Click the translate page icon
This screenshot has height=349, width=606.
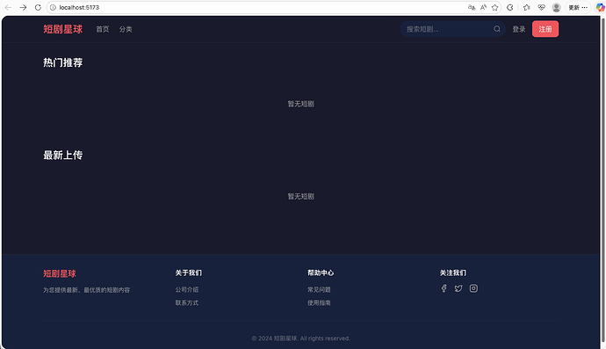(x=472, y=7)
